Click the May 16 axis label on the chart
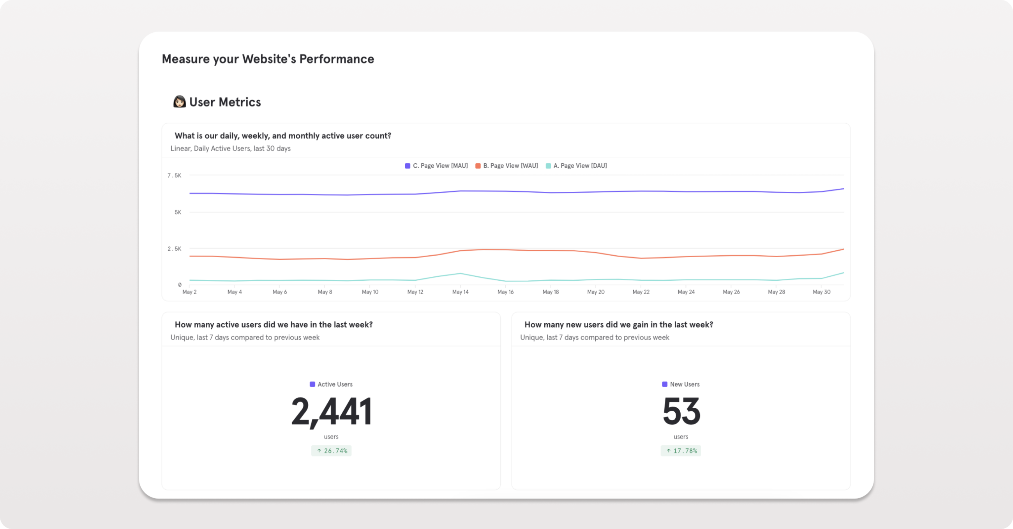The width and height of the screenshot is (1013, 529). coord(506,292)
